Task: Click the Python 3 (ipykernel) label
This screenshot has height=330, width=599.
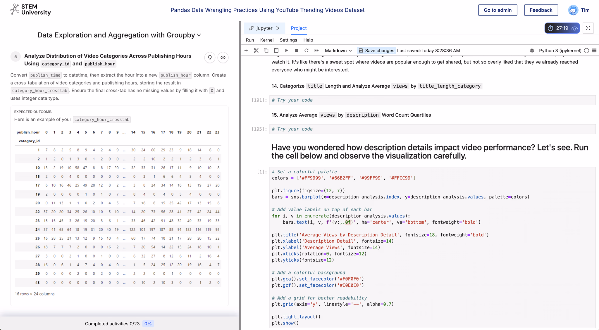Action: pos(560,51)
